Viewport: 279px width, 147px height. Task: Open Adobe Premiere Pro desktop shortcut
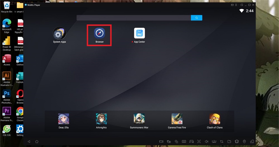pyautogui.click(x=7, y=114)
